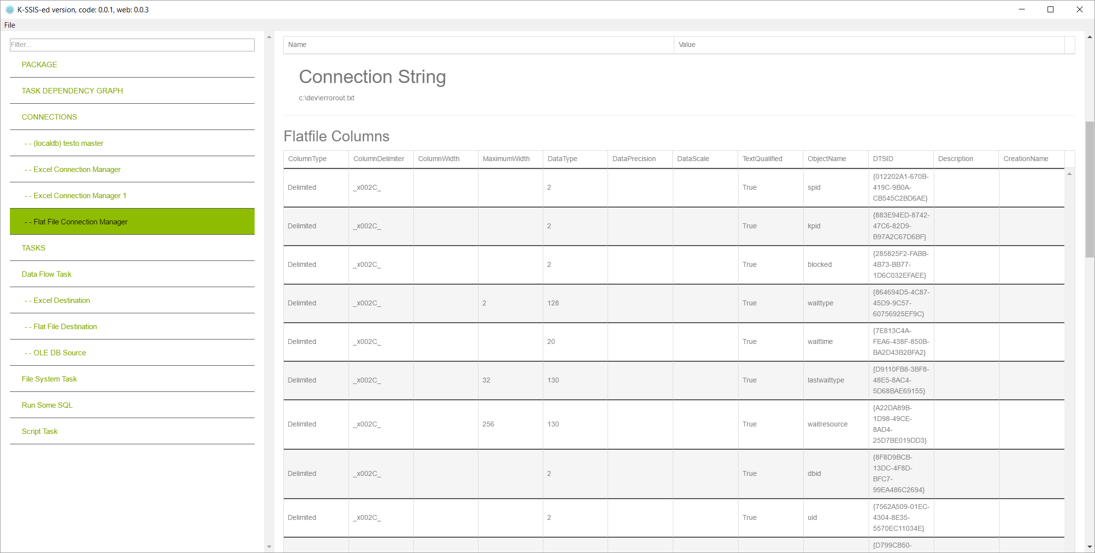Select Excel Connection Manager 1
1095x553 pixels.
(80, 196)
